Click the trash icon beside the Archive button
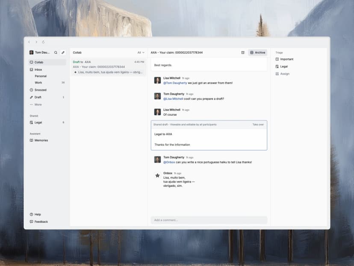The height and width of the screenshot is (266, 354). click(243, 52)
